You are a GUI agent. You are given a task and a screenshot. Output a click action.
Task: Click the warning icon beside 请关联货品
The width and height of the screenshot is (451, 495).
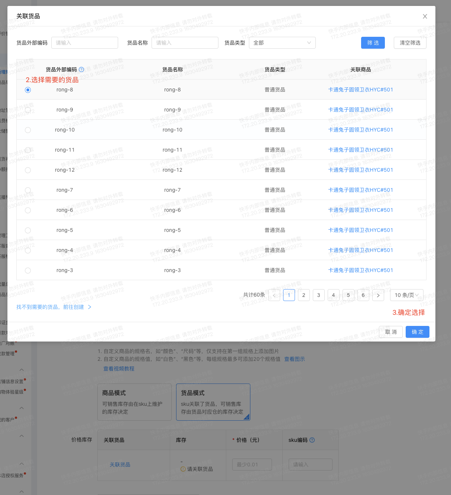coord(183,469)
